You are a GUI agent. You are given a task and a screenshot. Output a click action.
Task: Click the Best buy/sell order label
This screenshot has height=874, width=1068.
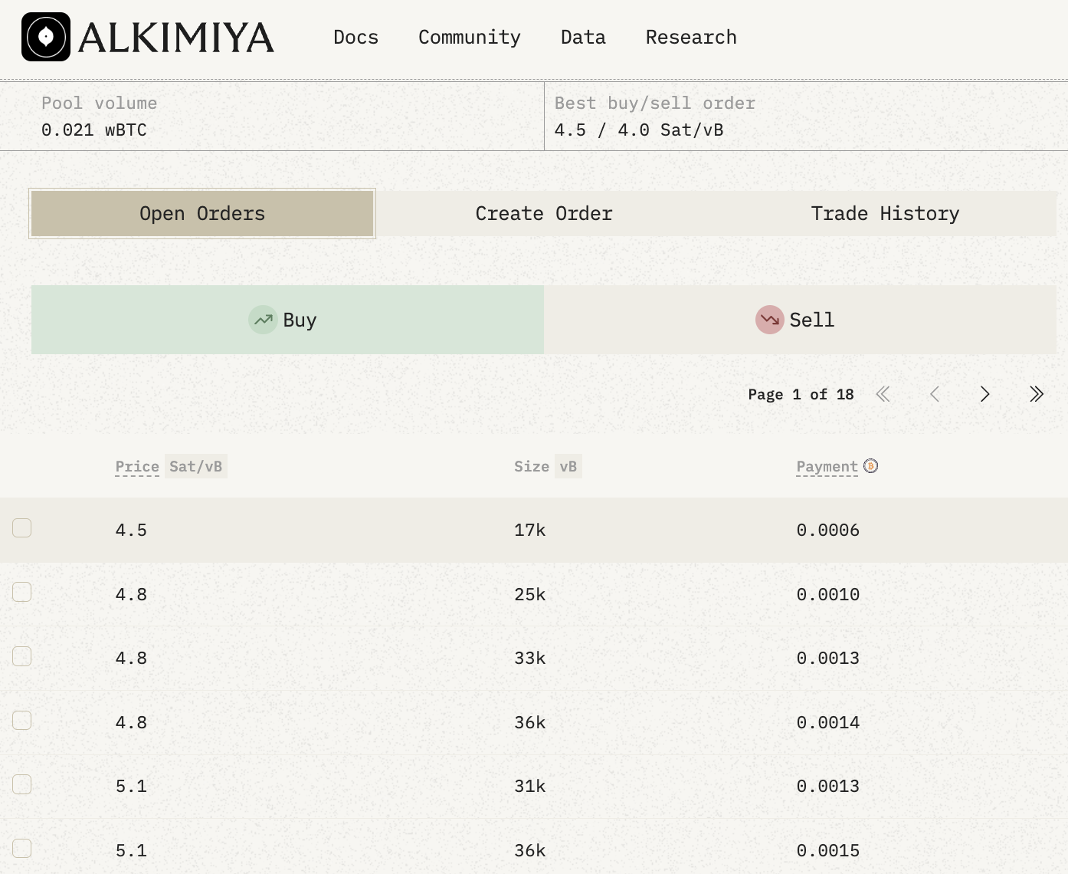pos(655,103)
